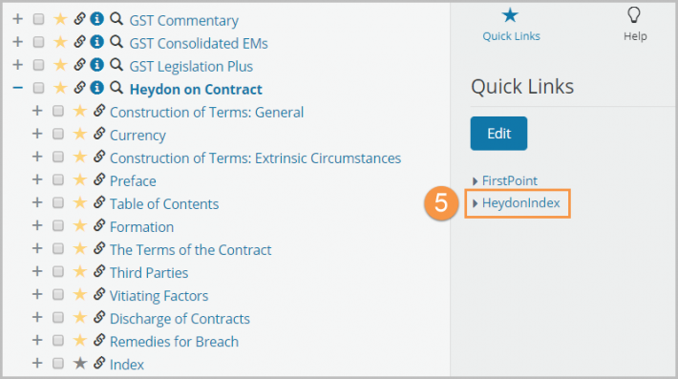Click search magnifier for GST Legislation Plus
Viewport: 678px width, 379px height.
[116, 64]
